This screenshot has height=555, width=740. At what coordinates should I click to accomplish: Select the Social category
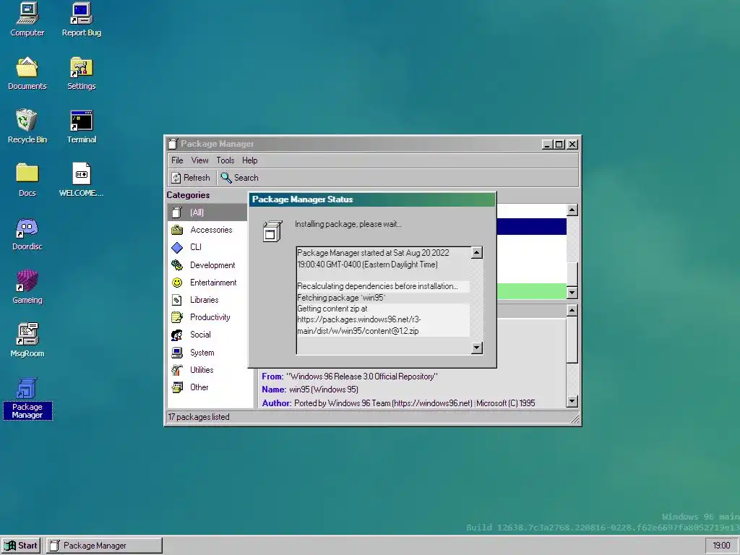click(207, 335)
